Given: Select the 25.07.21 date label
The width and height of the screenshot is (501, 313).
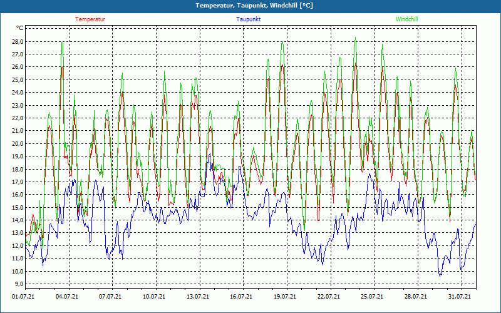Looking at the screenshot, I should pos(371,297).
